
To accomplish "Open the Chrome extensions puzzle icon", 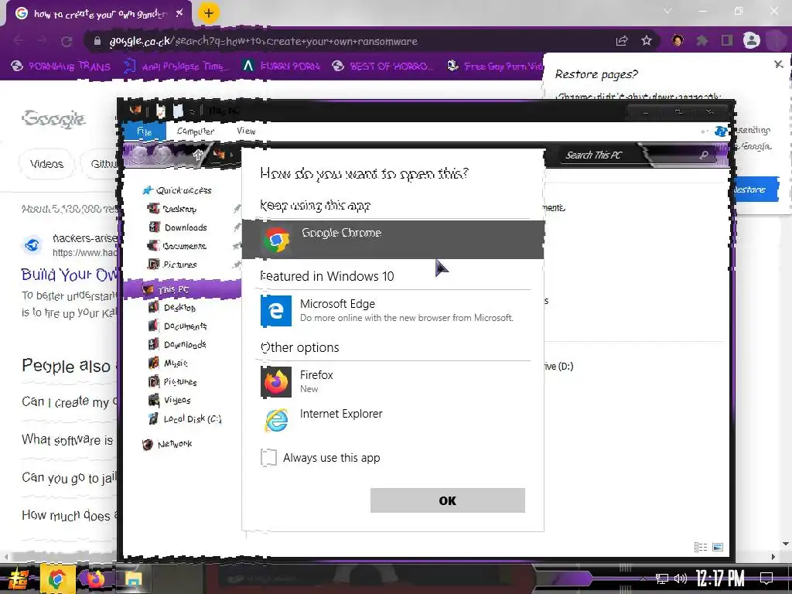I will (x=702, y=41).
